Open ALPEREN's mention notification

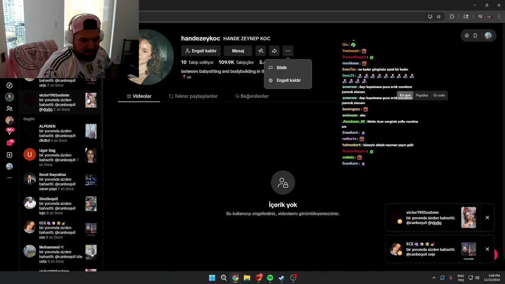click(60, 133)
